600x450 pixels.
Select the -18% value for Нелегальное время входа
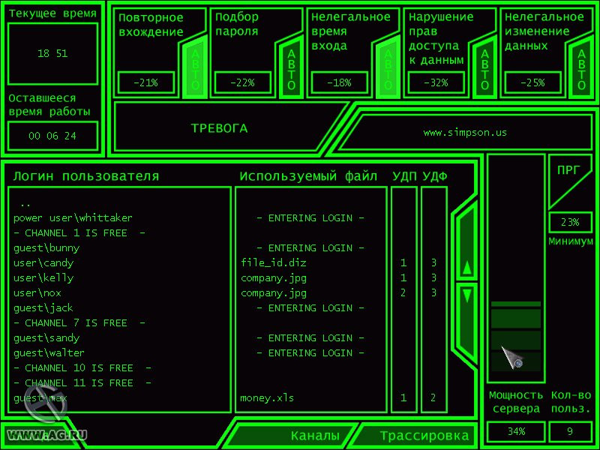340,82
